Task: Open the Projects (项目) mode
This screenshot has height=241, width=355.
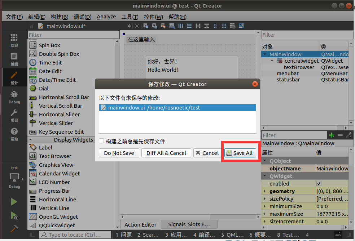Action: click(x=14, y=116)
